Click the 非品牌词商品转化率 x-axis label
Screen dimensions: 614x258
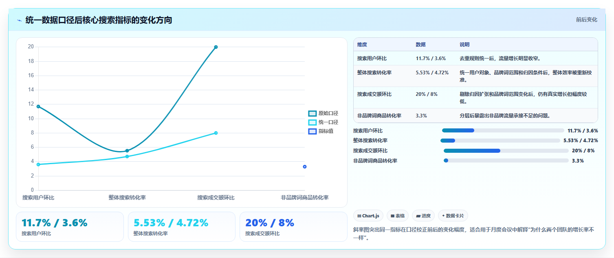pos(305,198)
